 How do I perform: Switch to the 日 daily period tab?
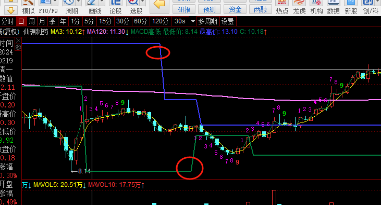coord(21,21)
